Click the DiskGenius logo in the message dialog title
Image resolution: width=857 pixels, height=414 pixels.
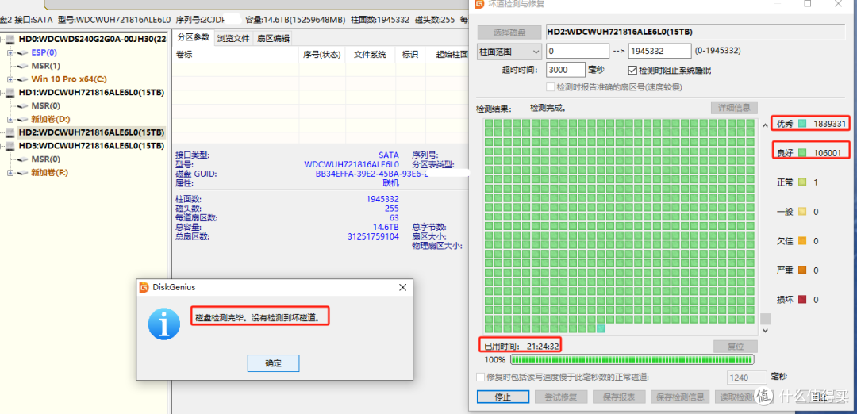coord(144,287)
